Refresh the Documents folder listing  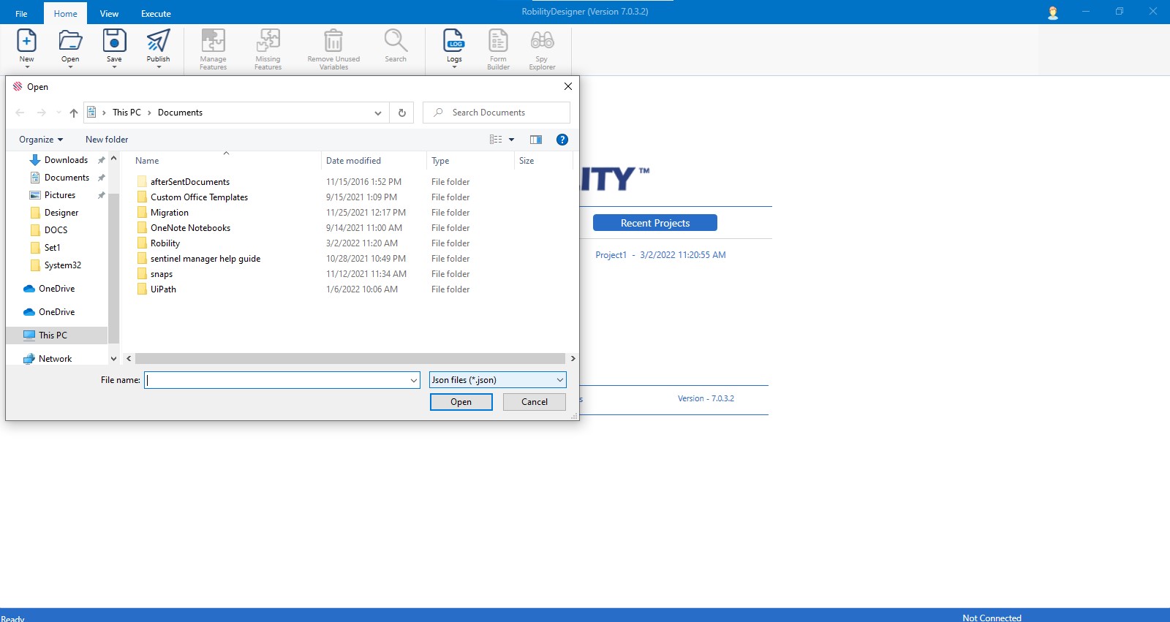[x=401, y=113]
